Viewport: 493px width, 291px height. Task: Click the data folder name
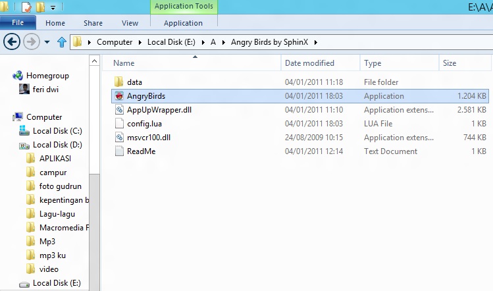point(134,82)
